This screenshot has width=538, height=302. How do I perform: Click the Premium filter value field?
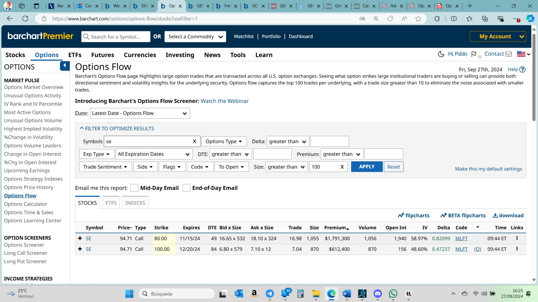[383, 154]
